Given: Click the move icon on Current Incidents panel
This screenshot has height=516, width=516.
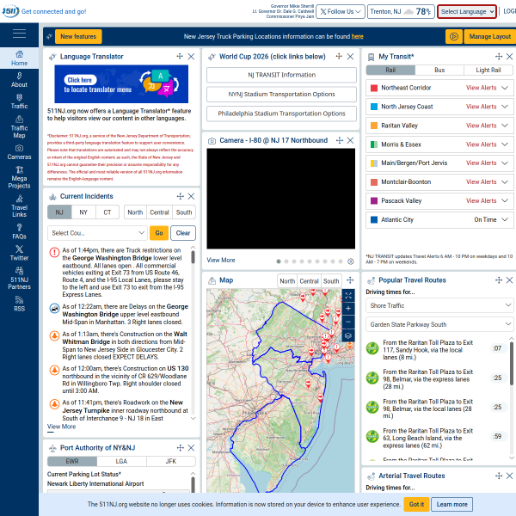Looking at the screenshot, I should click(x=180, y=196).
